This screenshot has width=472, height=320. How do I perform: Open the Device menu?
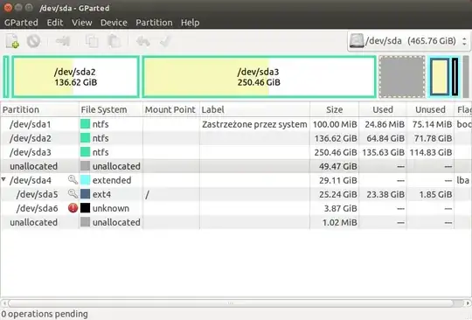pyautogui.click(x=114, y=23)
